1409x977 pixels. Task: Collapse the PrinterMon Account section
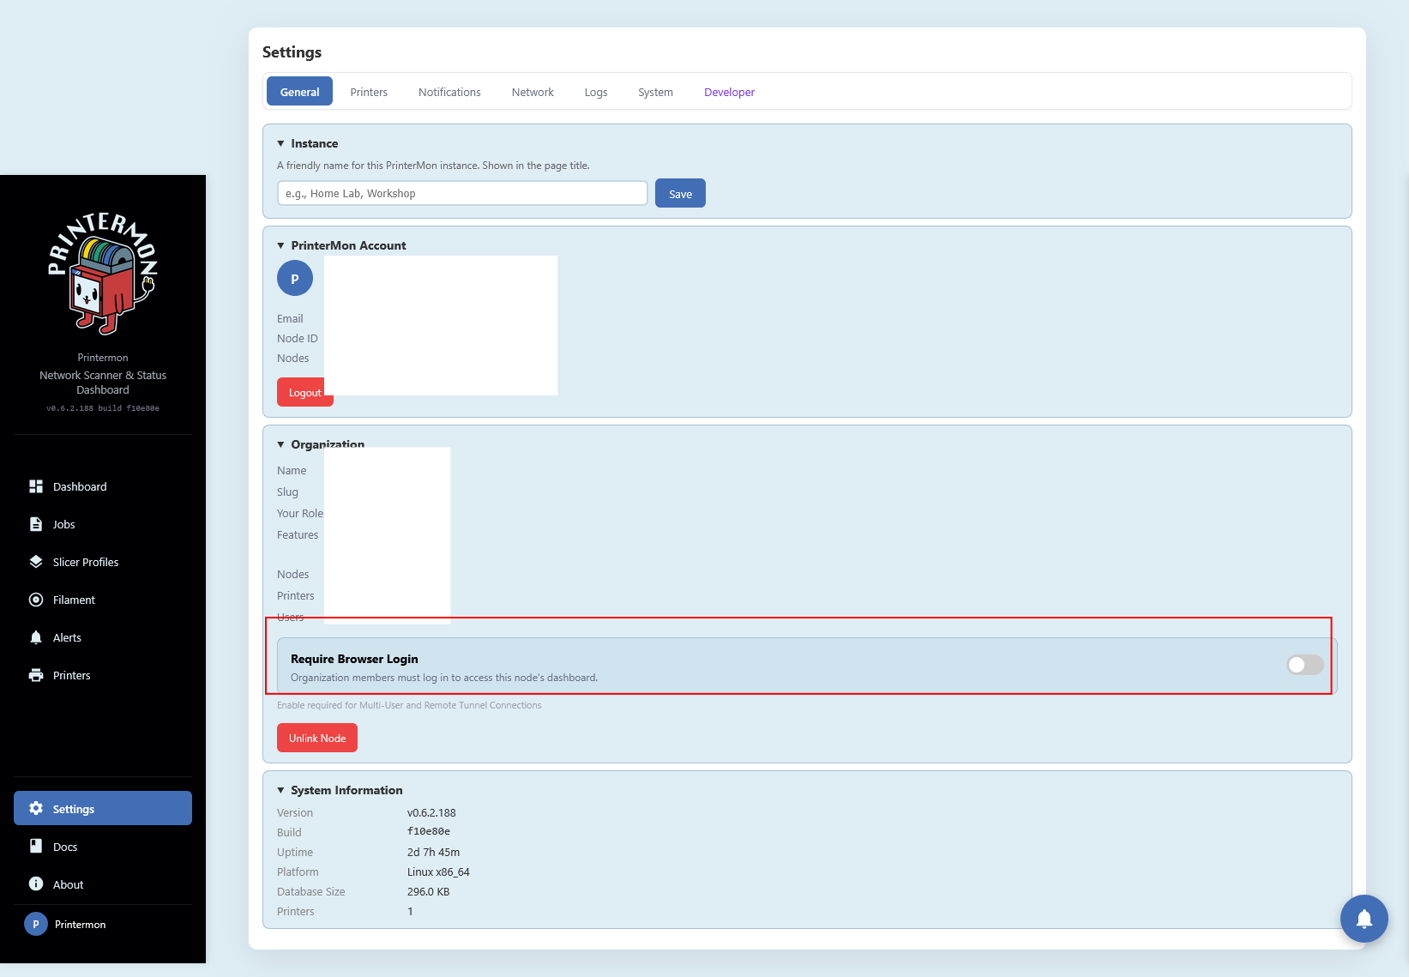coord(281,245)
